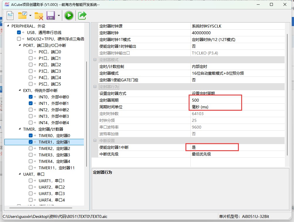Collapse the 定时器行为 property group
This screenshot has width=294, height=222.
(x=95, y=87)
